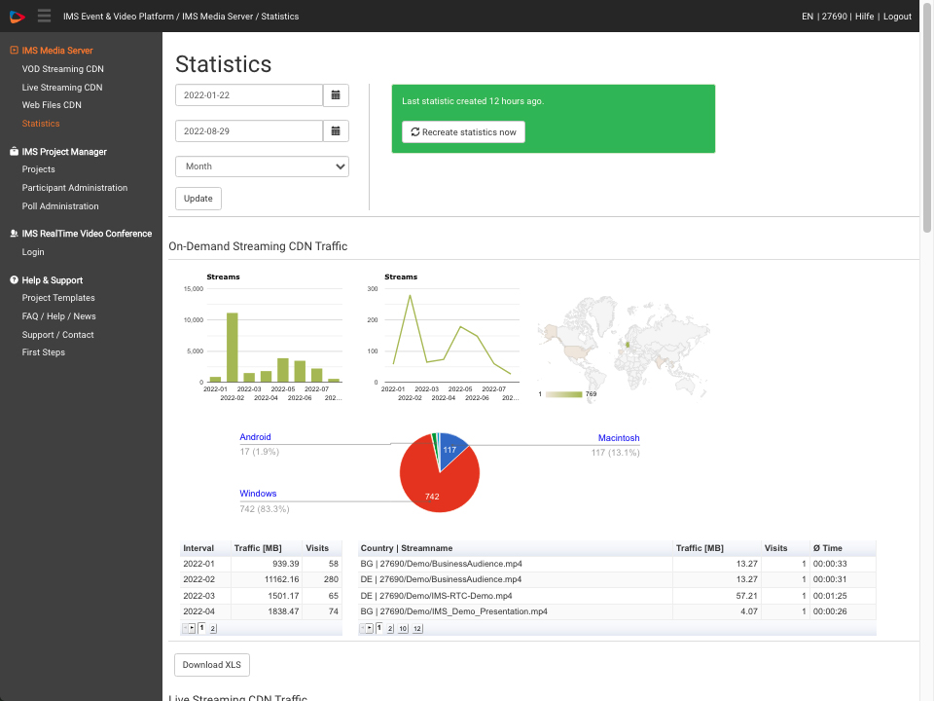
Task: Click the Help & Support section icon
Action: pyautogui.click(x=14, y=279)
